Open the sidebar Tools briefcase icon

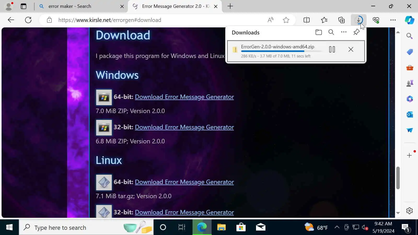tap(410, 68)
